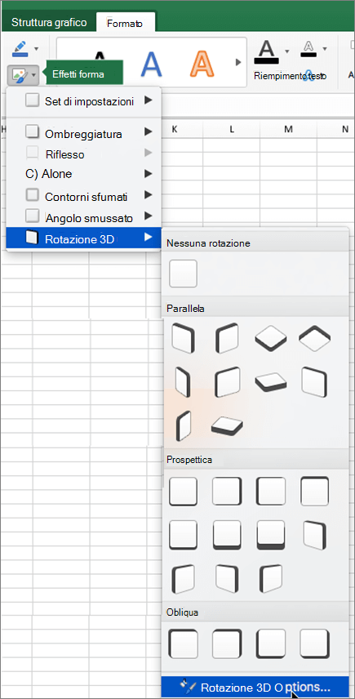Viewport: 355px width, 699px height.
Task: Open Angolo smussato effect menu
Action: tap(84, 217)
